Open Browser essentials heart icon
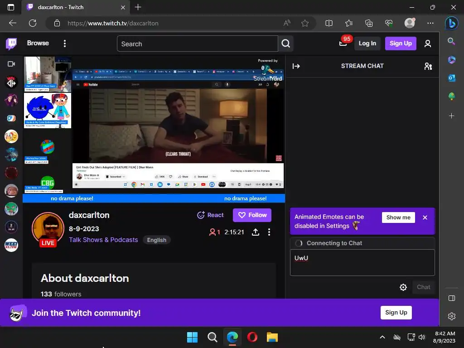The width and height of the screenshot is (464, 348). pyautogui.click(x=389, y=23)
